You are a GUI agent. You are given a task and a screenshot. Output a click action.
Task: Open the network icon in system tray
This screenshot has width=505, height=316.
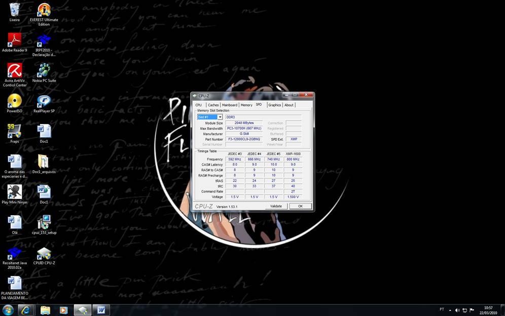pos(465,310)
